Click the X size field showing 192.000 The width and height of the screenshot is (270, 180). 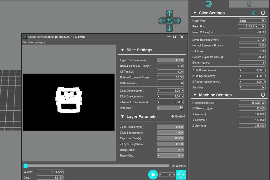click(252, 114)
